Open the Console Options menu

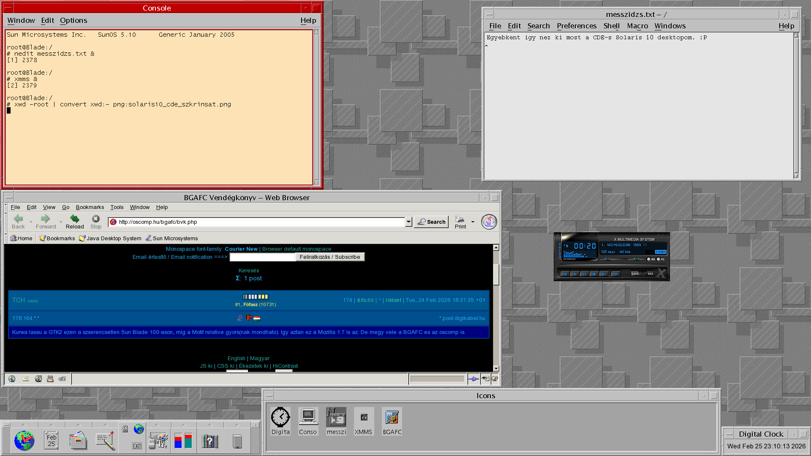[x=73, y=20]
